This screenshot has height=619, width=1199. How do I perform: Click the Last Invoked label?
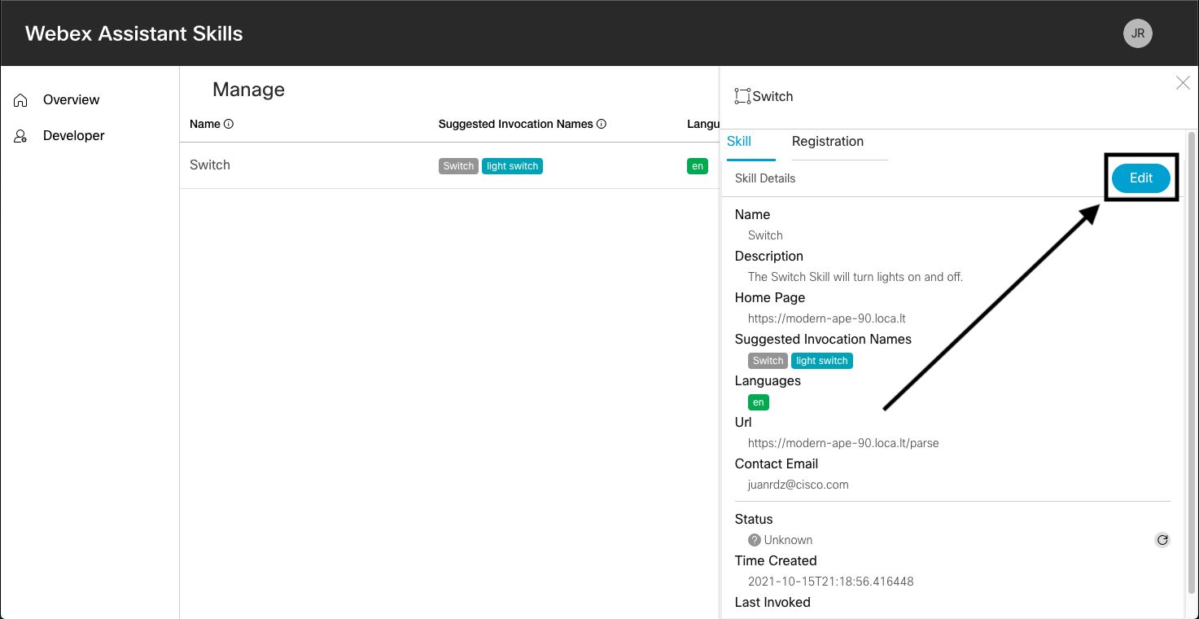point(772,603)
